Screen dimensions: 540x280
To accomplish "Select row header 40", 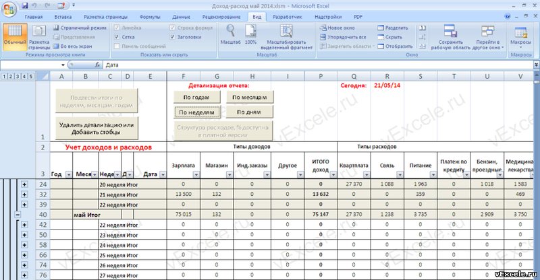I will 43,215.
